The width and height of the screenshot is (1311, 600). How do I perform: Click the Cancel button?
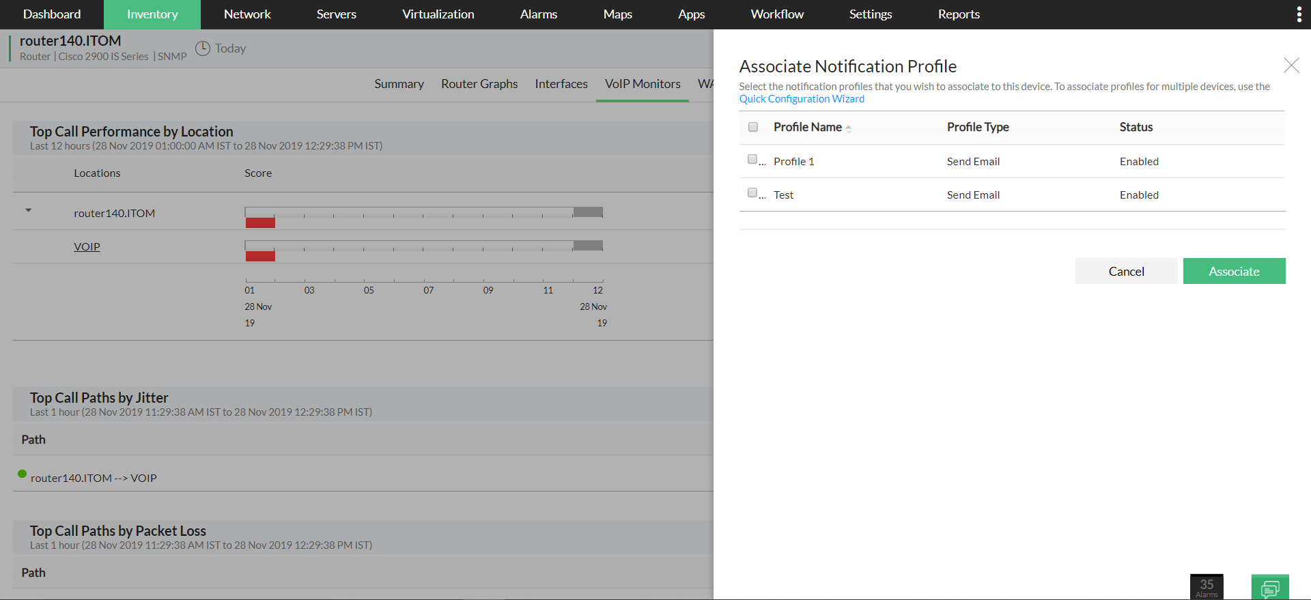pyautogui.click(x=1126, y=271)
